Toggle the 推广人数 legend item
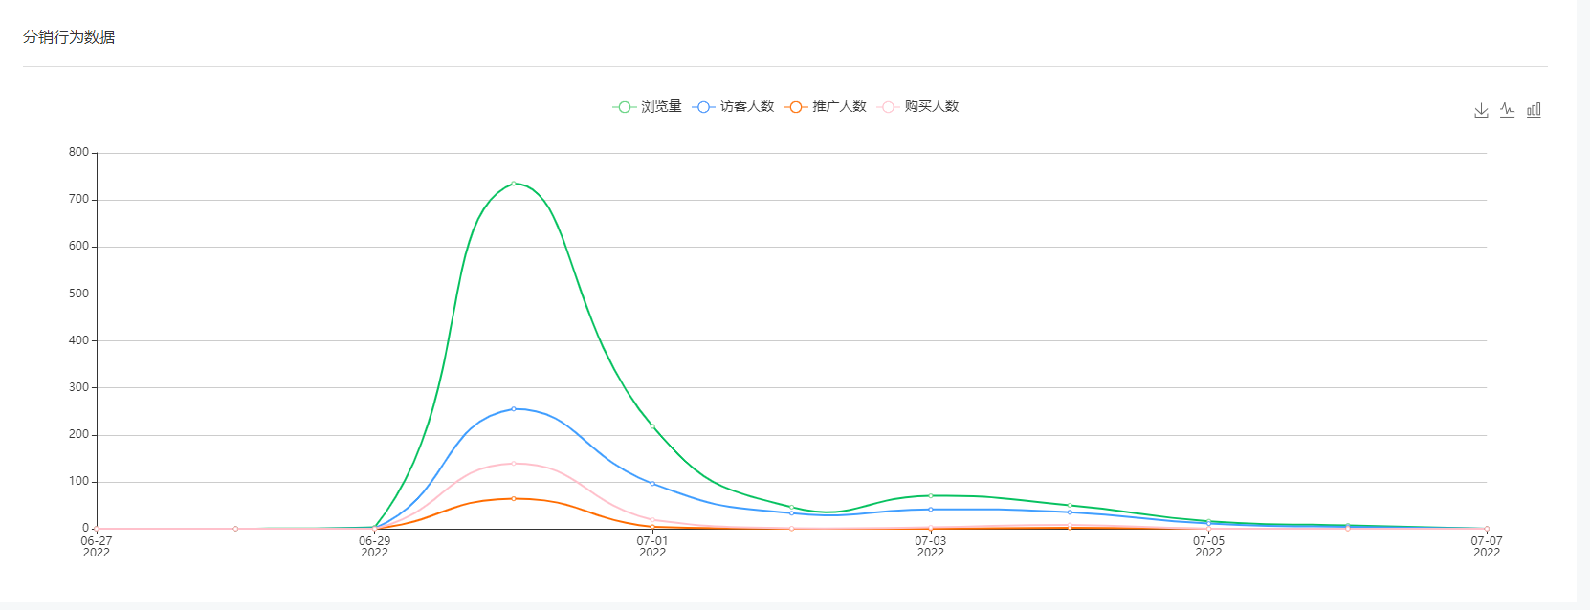The width and height of the screenshot is (1590, 610). coord(826,107)
